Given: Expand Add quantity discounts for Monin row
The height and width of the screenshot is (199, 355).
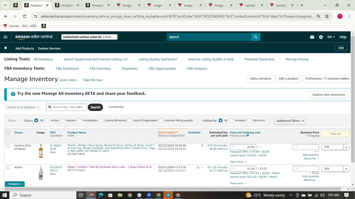Looking at the screenshot, I should pyautogui.click(x=311, y=157).
